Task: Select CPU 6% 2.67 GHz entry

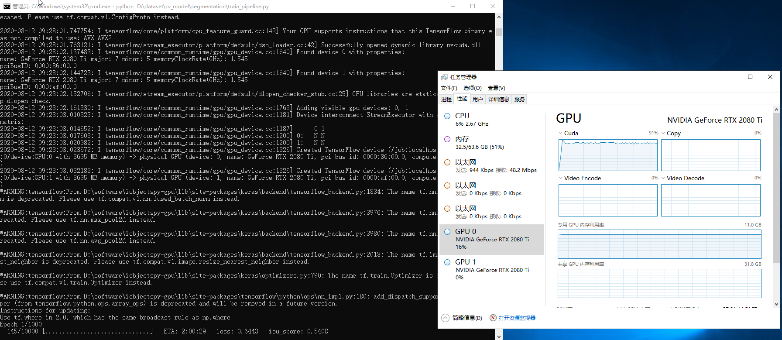Action: (x=491, y=120)
